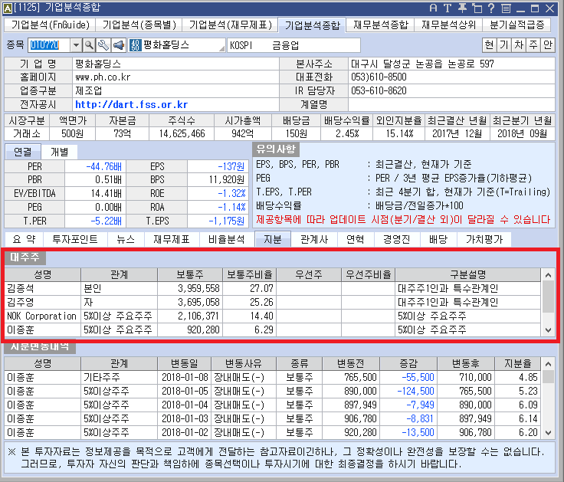Click the list menu icon in title bar
Screen dimensions: 564x482
506,8
